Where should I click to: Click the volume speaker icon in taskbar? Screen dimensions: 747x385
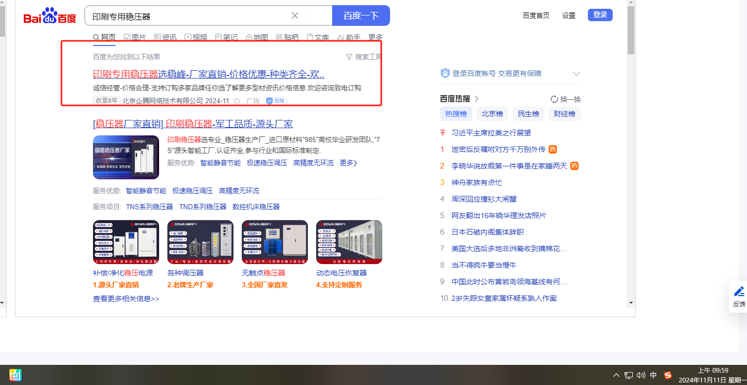pyautogui.click(x=641, y=375)
